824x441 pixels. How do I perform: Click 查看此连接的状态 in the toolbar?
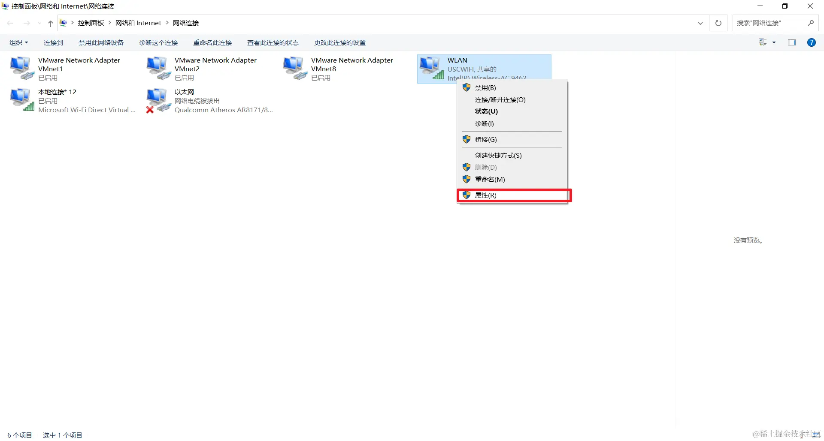[x=273, y=42]
